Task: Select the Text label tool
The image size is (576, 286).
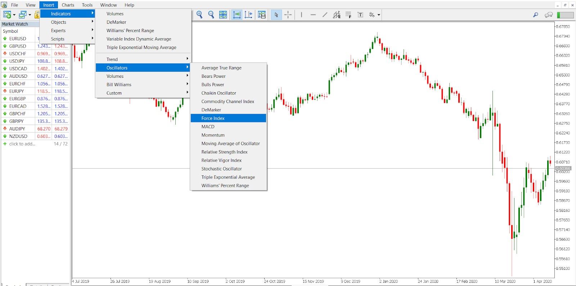Action: [x=360, y=15]
